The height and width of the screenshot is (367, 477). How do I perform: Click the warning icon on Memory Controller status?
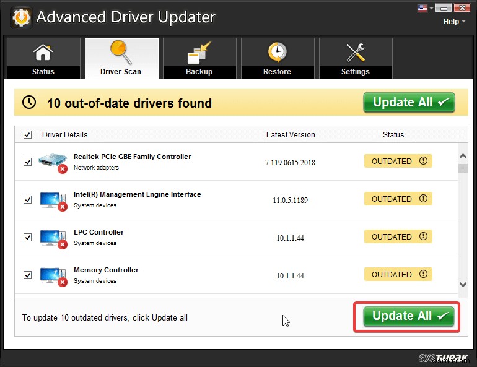pyautogui.click(x=423, y=274)
